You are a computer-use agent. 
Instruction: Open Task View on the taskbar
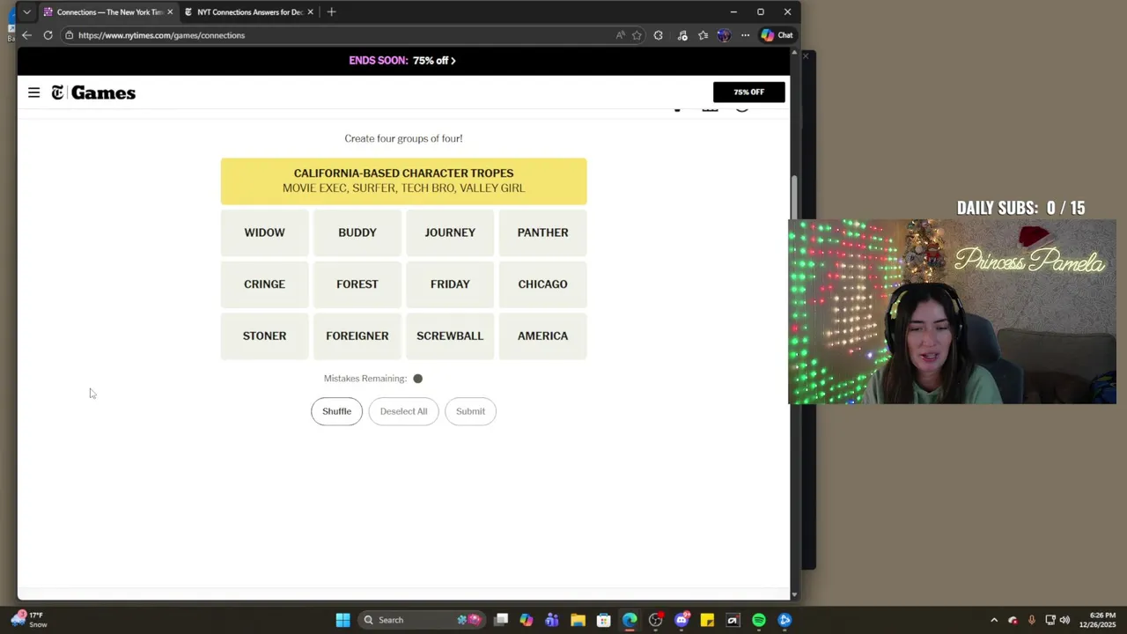pyautogui.click(x=501, y=620)
